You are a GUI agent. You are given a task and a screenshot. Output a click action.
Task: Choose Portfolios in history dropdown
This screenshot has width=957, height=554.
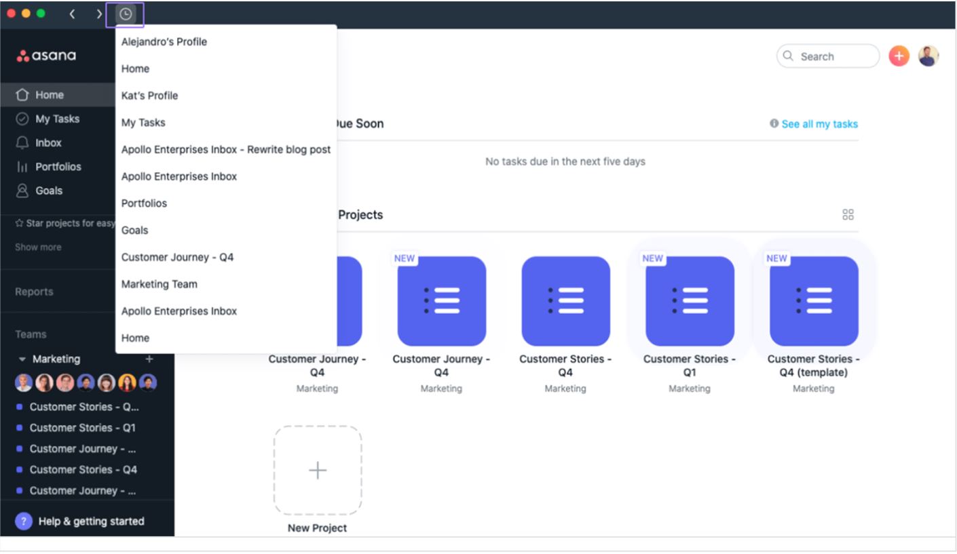click(x=226, y=203)
